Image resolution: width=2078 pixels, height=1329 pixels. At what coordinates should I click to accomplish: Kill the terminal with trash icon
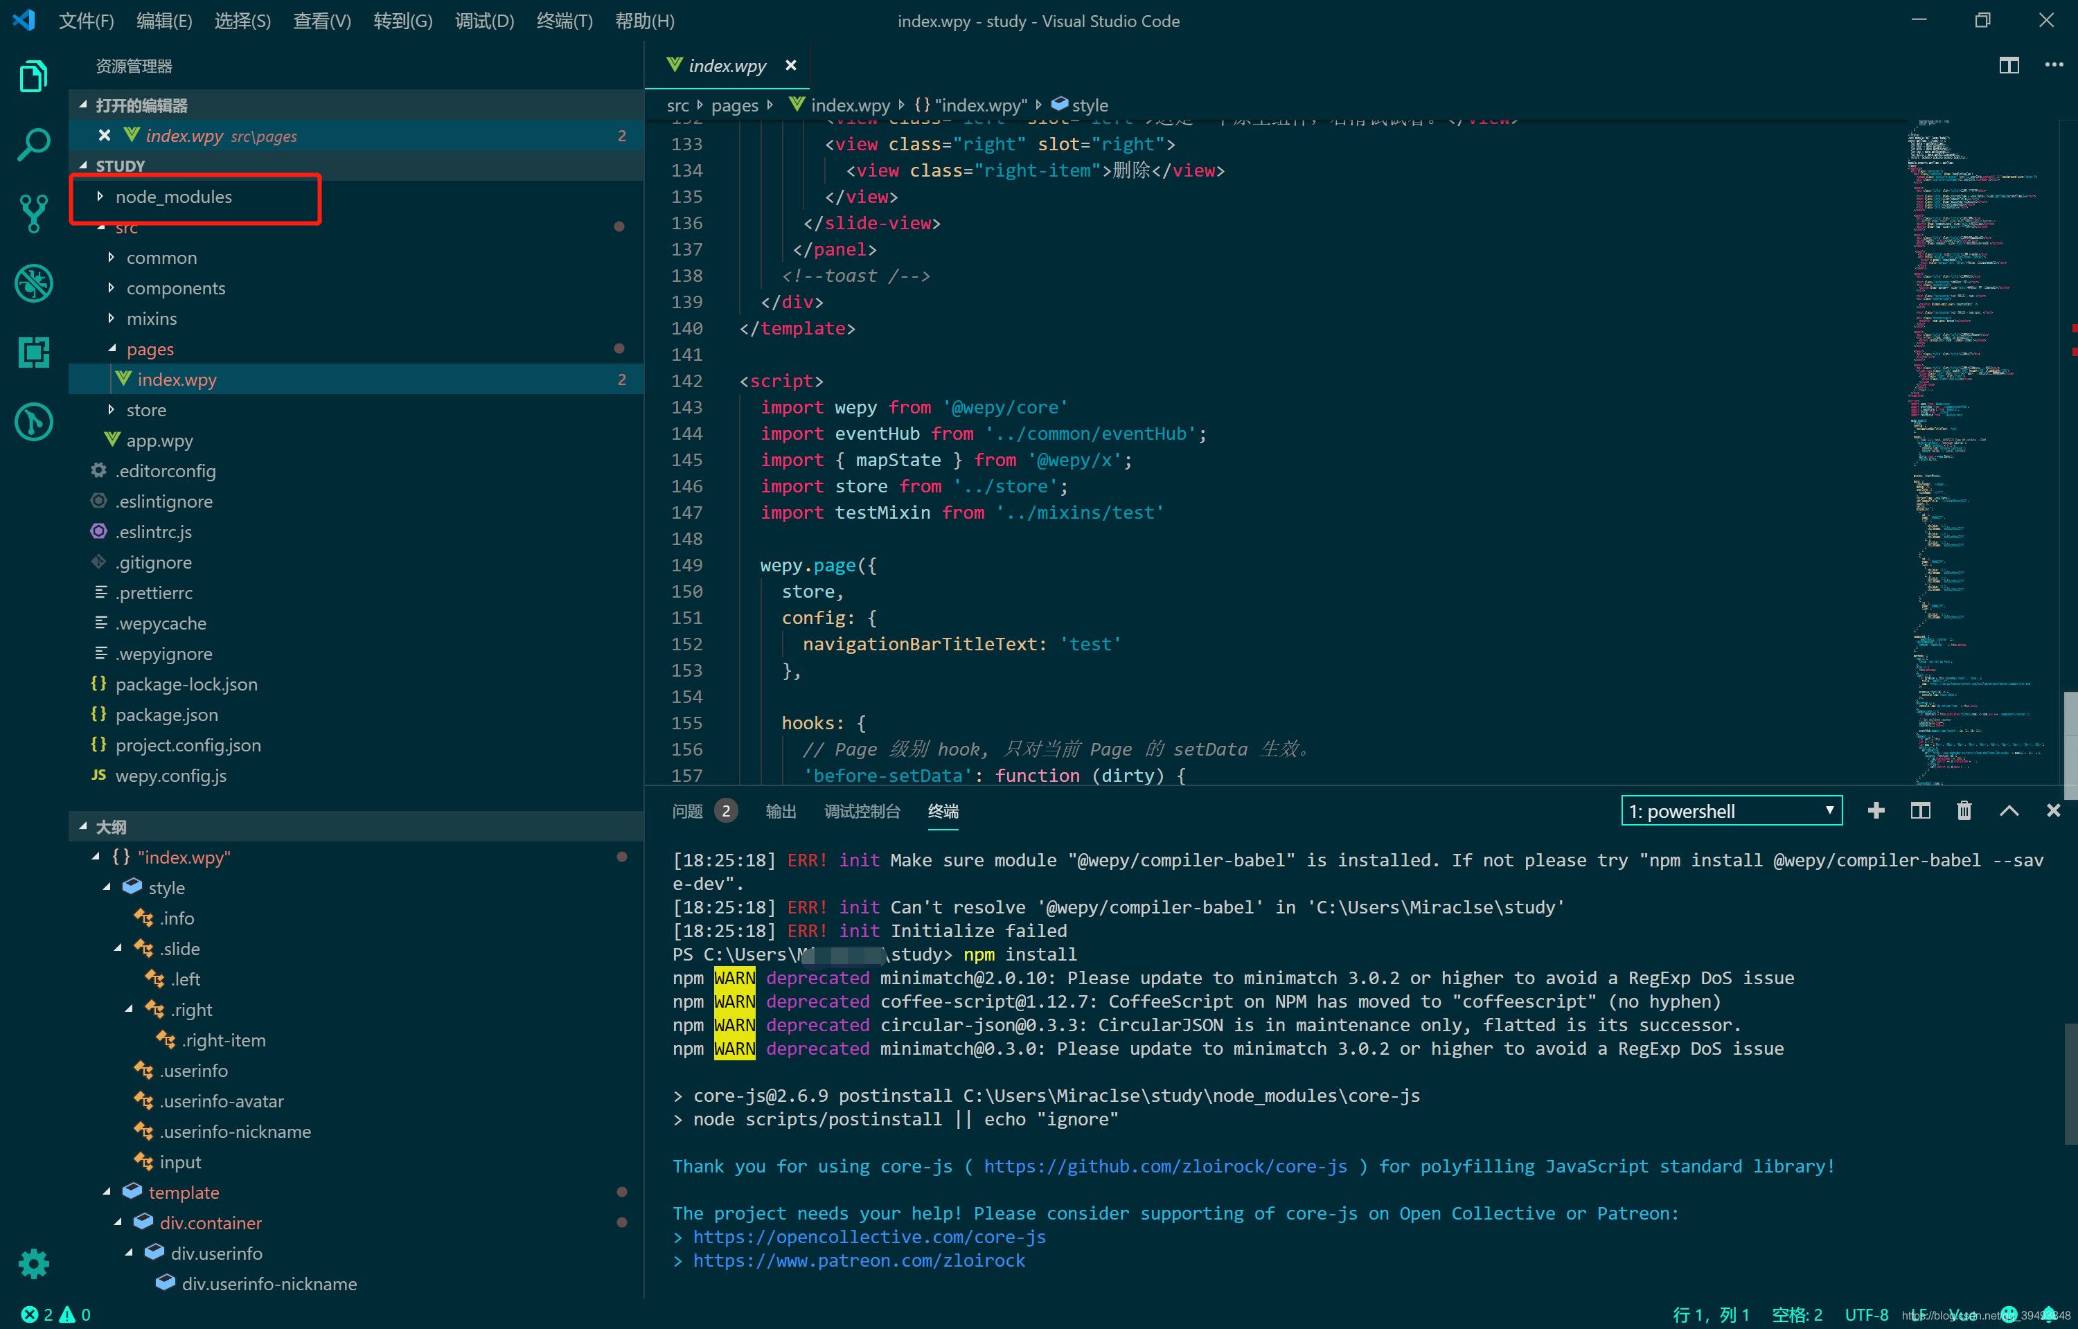(1964, 810)
